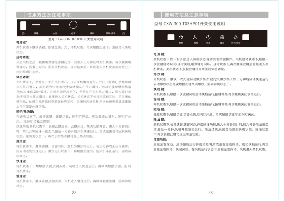This screenshot has width=284, height=201.
Task: Click page number 23
Action: (x=210, y=193)
